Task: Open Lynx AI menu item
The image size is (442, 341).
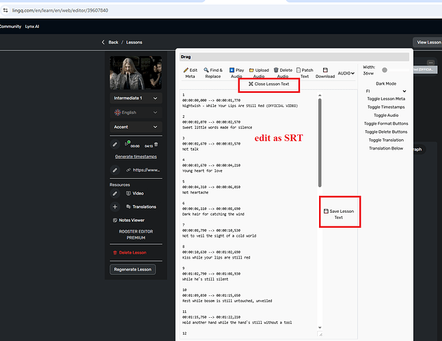Action: pos(32,27)
